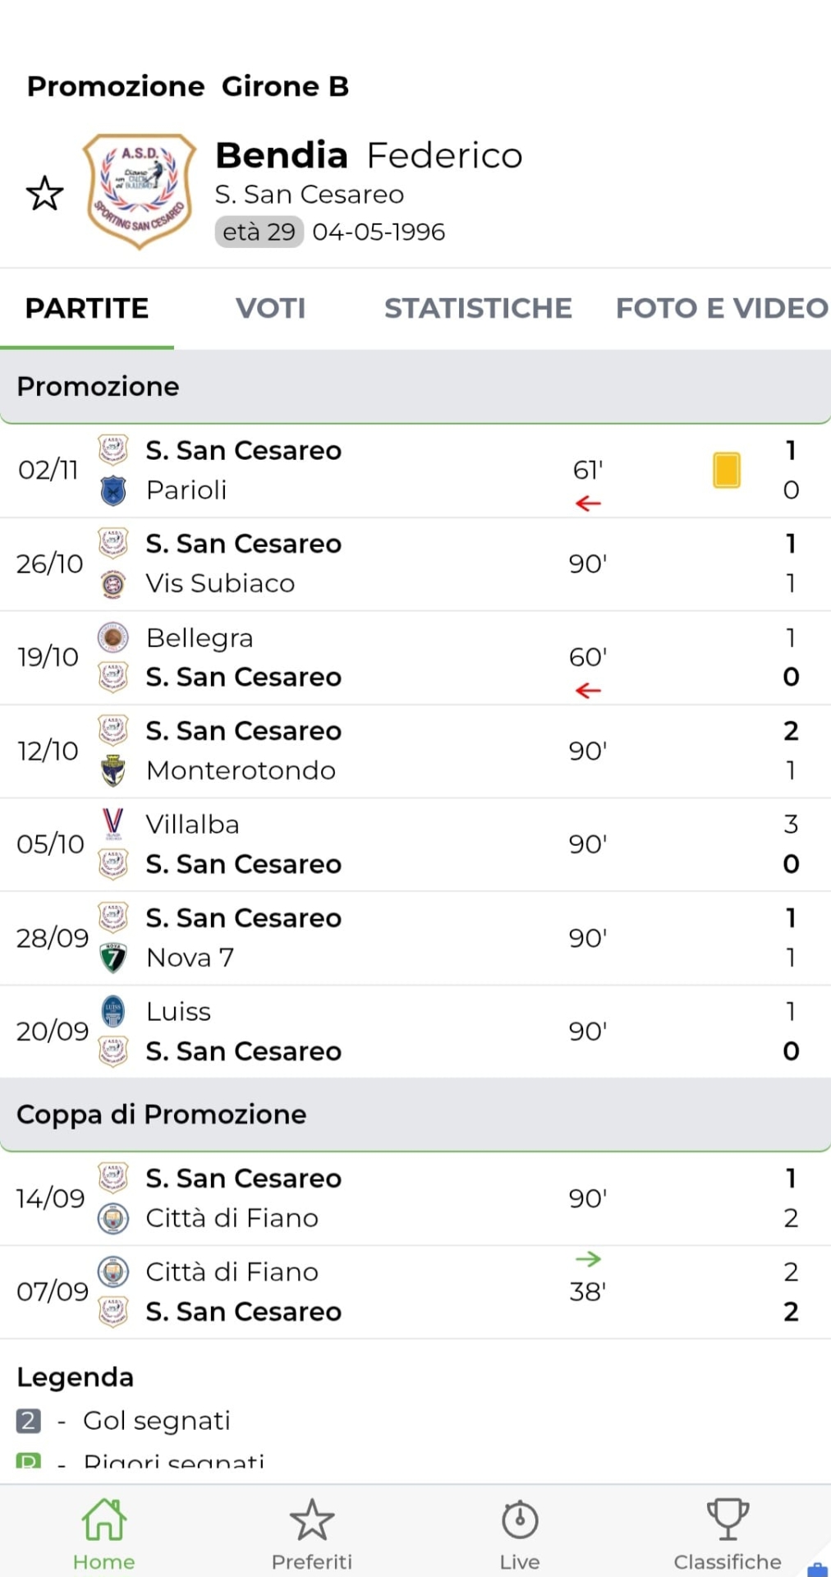
Task: Open the 26/10 Vis Subiaco match
Action: [x=411, y=564]
